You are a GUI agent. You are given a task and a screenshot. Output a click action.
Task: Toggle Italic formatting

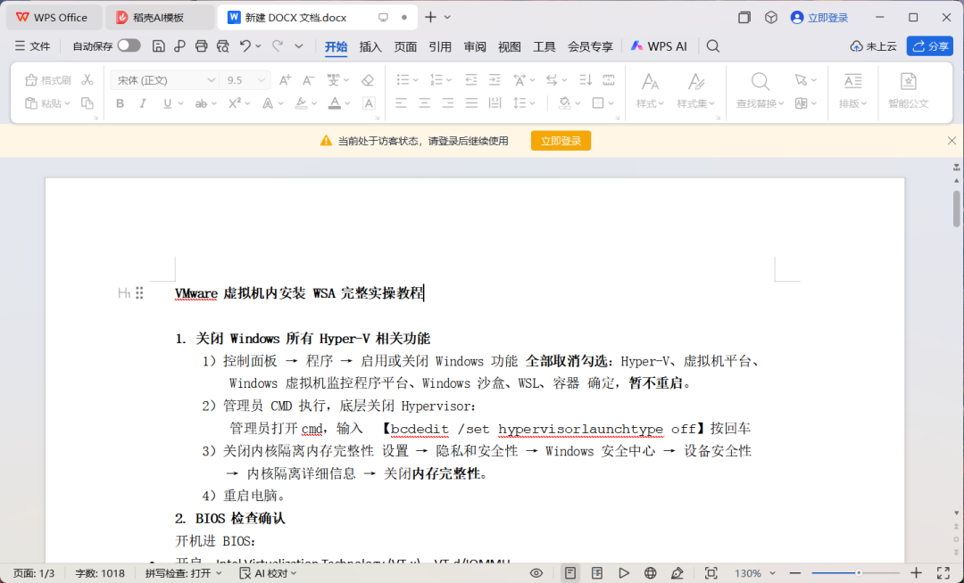(x=143, y=103)
